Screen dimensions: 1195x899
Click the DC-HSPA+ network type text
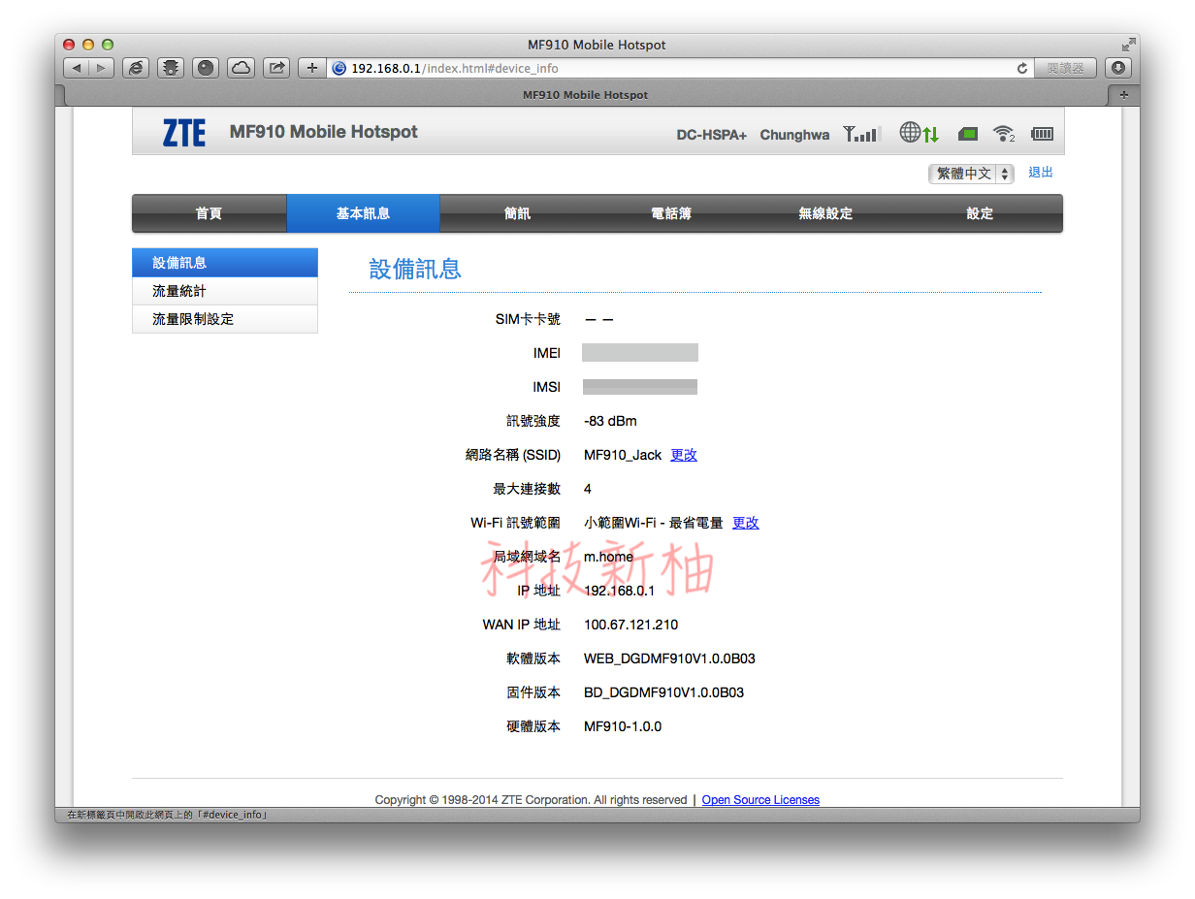click(x=712, y=135)
